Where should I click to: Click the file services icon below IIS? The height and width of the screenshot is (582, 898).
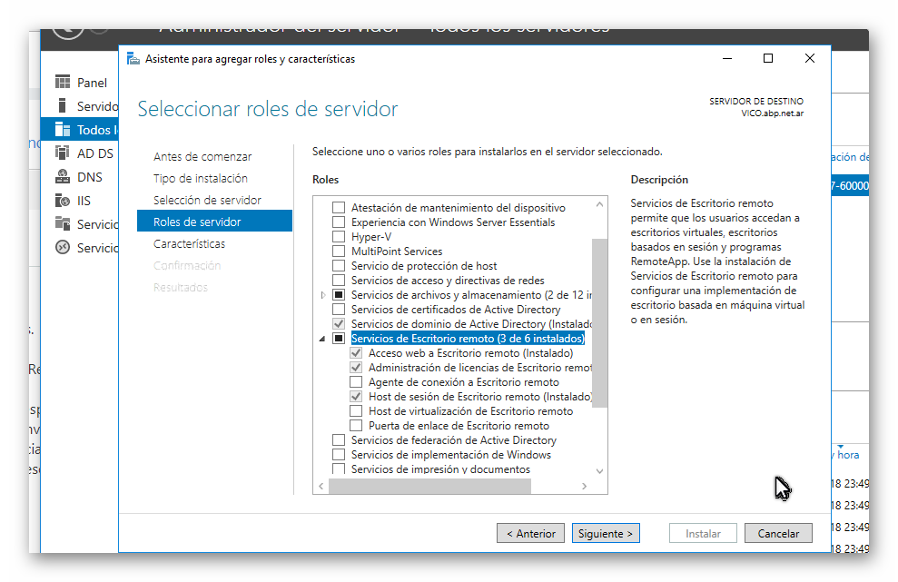(x=63, y=223)
